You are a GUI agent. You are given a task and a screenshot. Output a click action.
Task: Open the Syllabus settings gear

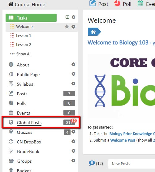click(x=73, y=84)
